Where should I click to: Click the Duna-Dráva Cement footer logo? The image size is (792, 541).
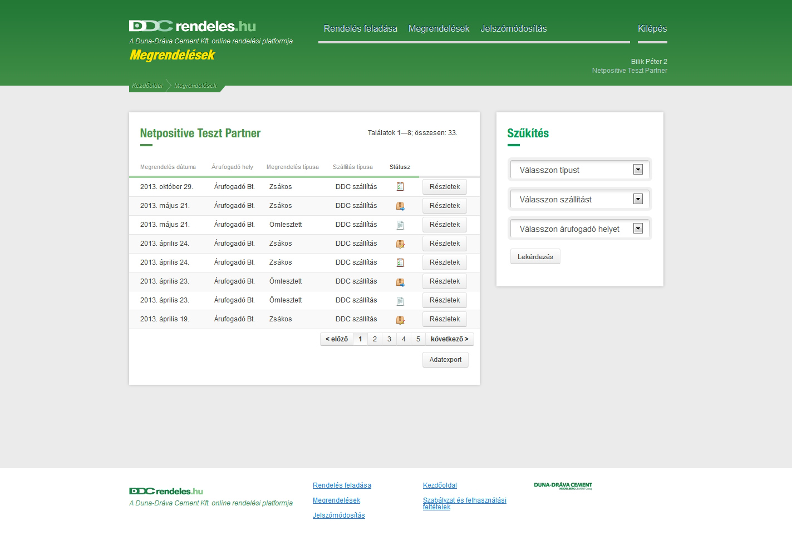pos(563,485)
